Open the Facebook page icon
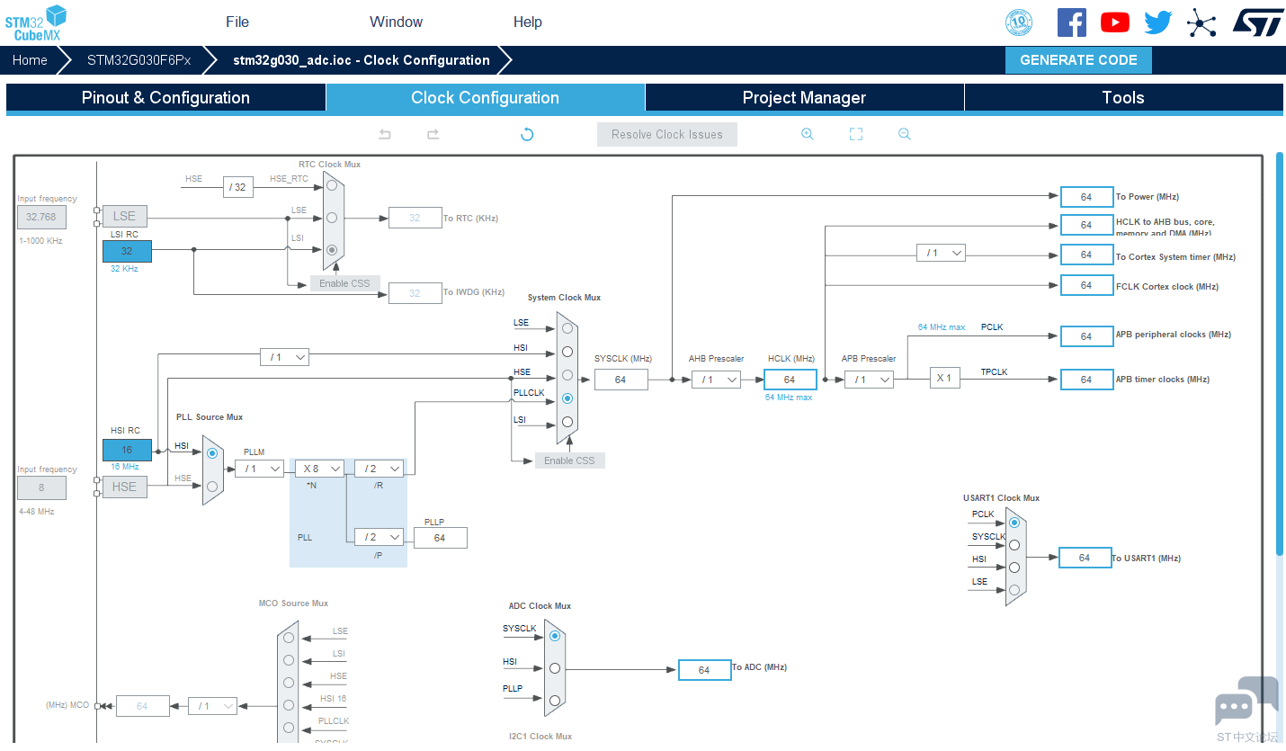The height and width of the screenshot is (751, 1286). (1071, 22)
